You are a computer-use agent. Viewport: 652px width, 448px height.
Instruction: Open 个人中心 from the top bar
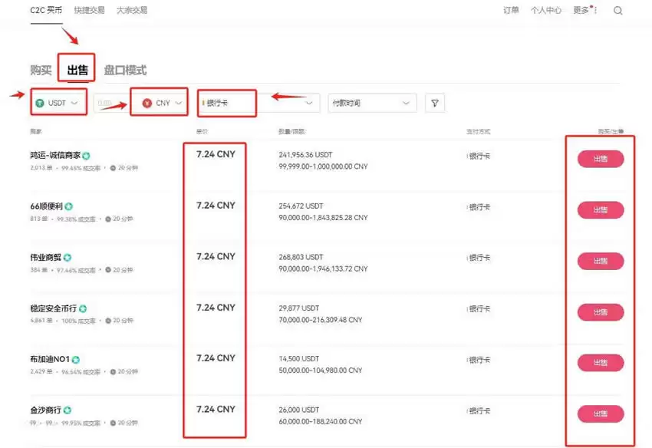[x=546, y=11]
